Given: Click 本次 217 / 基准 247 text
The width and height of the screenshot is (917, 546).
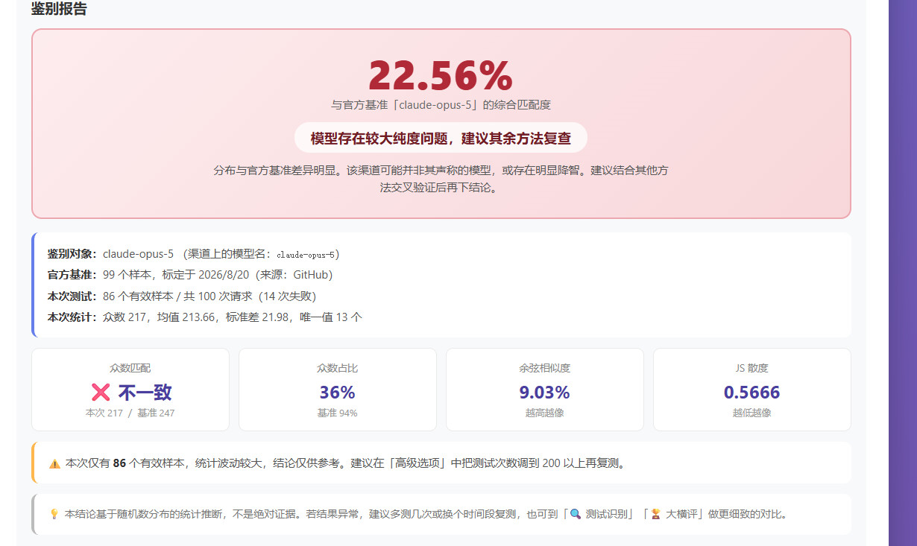Looking at the screenshot, I should click(130, 413).
